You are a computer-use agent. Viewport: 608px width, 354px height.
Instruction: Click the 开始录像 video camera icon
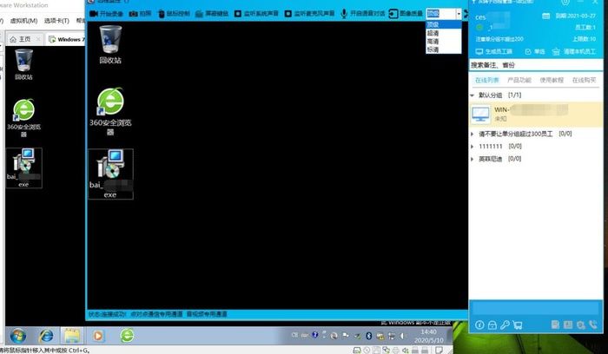tap(94, 14)
